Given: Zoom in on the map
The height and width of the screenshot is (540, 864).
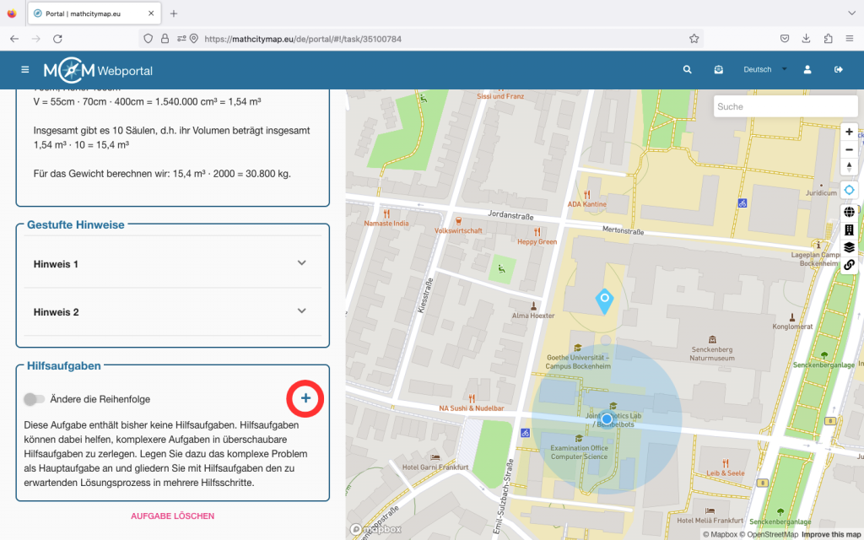Looking at the screenshot, I should tap(849, 132).
